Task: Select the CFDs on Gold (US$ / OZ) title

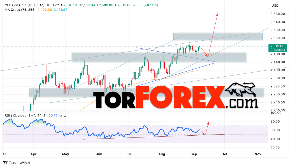Action: click(x=25, y=5)
